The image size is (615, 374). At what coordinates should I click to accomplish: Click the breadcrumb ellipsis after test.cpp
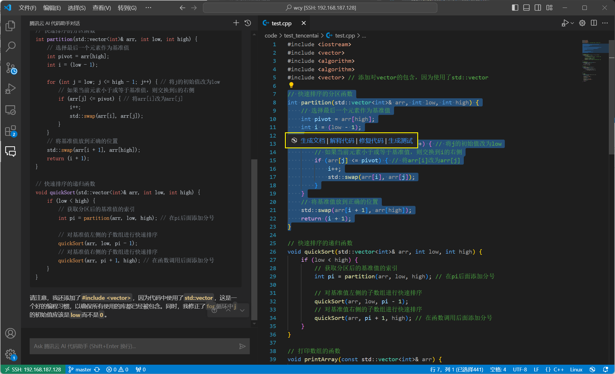pos(364,35)
